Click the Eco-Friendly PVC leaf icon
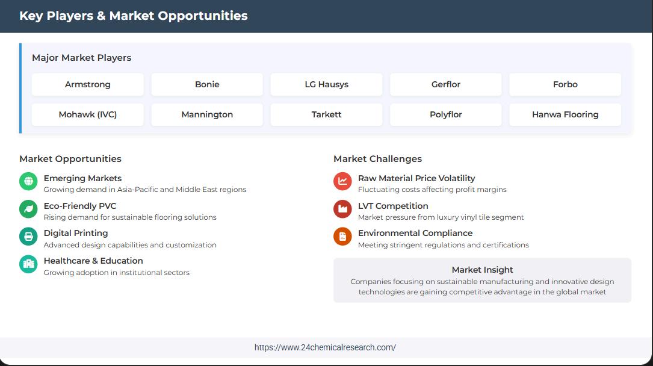This screenshot has width=653, height=366. [28, 209]
